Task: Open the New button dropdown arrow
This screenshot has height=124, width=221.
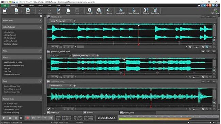Action: pos(21,11)
